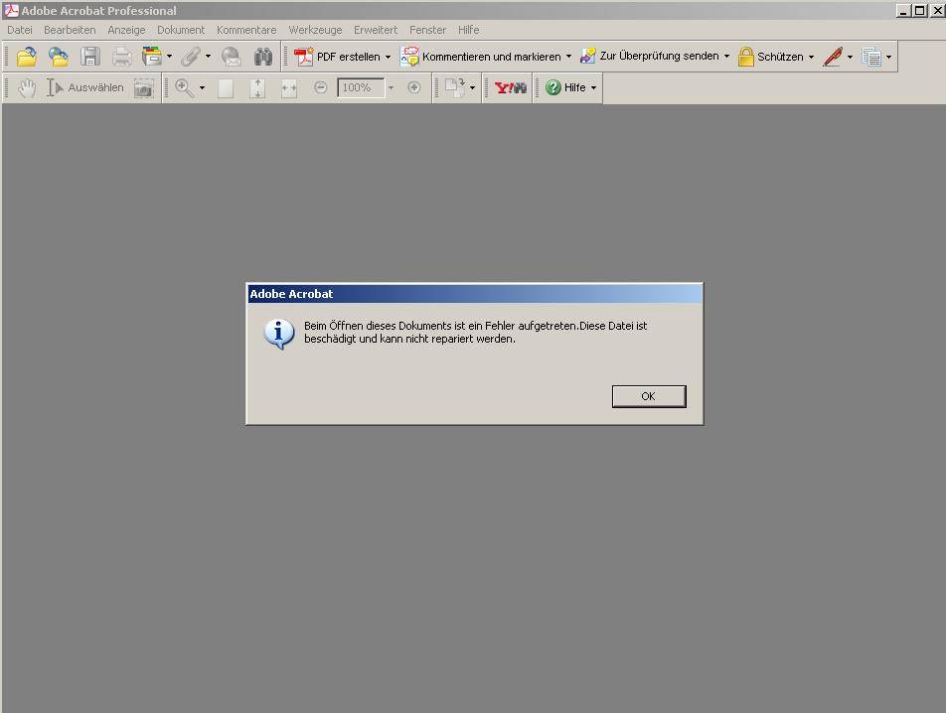Viewport: 946px width, 713px height.
Task: Click the 100% zoom level field
Action: pyautogui.click(x=360, y=87)
